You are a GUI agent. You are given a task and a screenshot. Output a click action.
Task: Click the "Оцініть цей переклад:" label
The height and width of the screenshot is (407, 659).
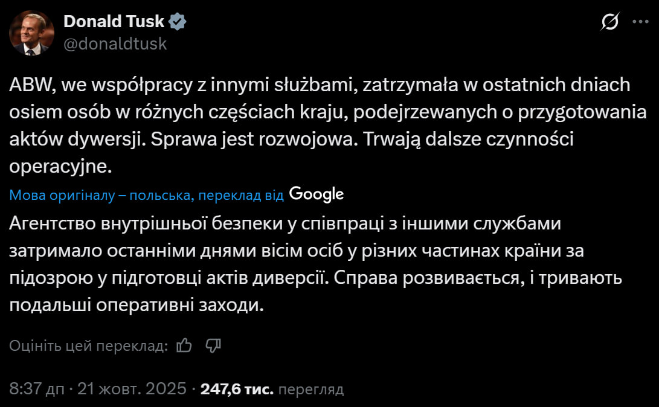pos(88,345)
